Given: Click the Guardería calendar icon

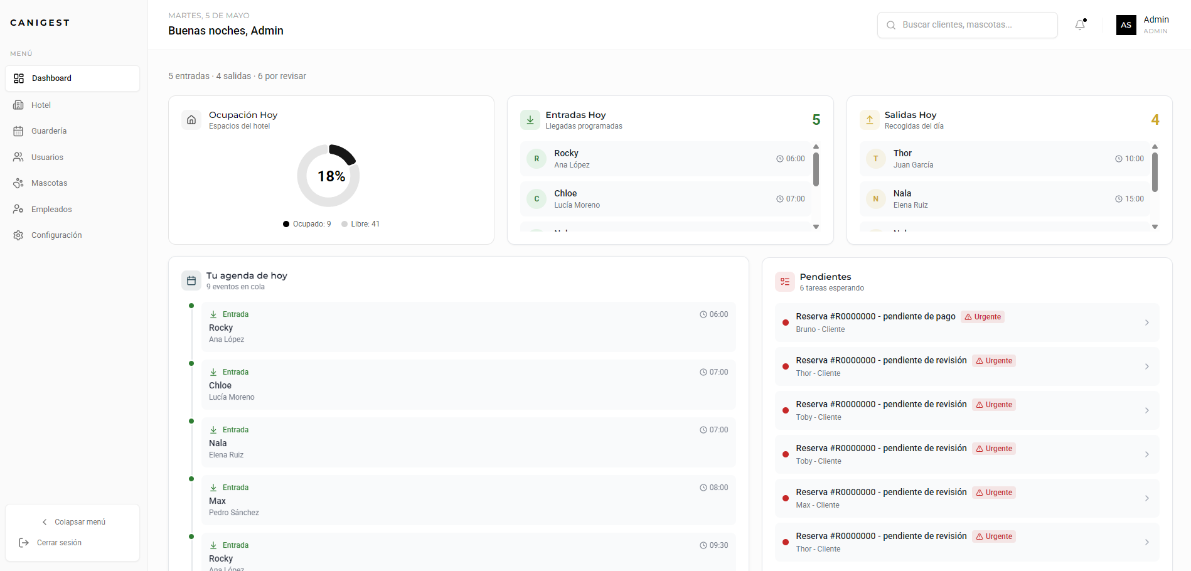Looking at the screenshot, I should pos(19,131).
